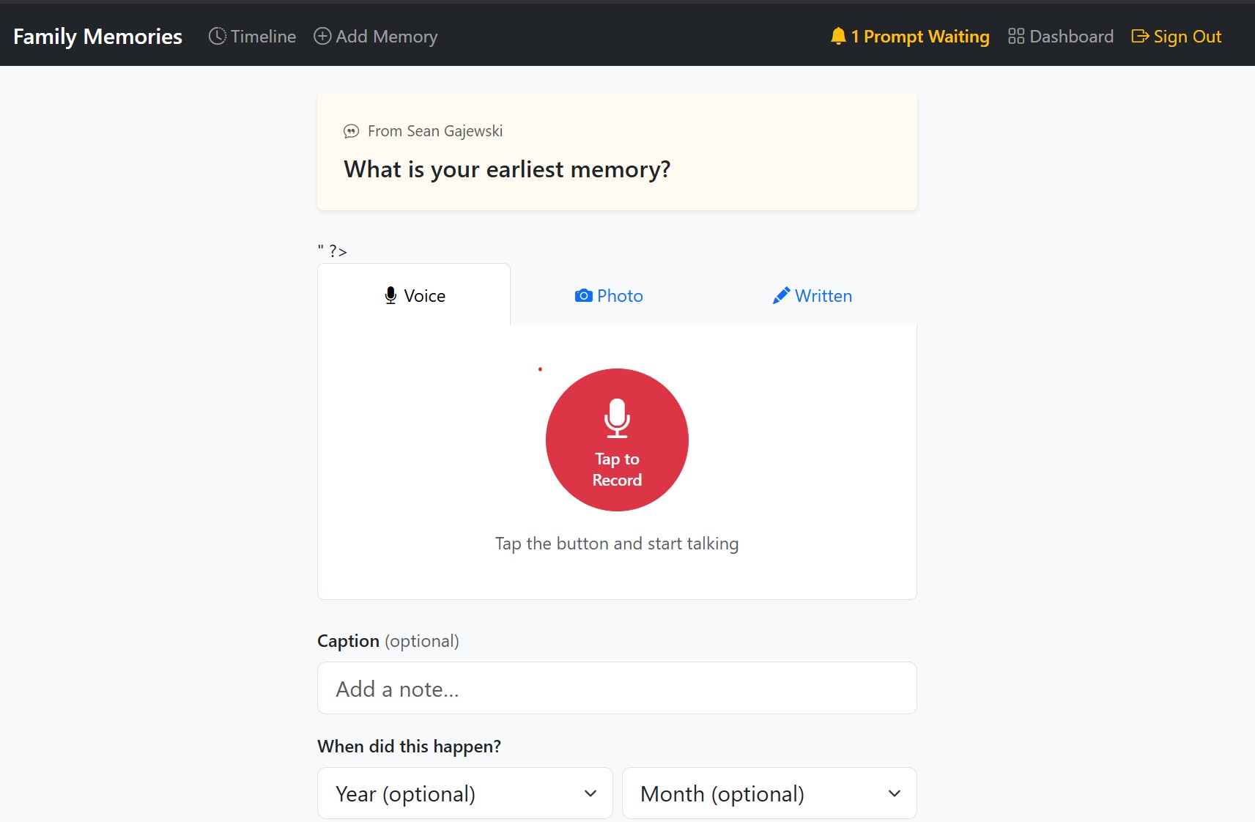The height and width of the screenshot is (822, 1255).
Task: Click the pencil icon in the Written tab
Action: click(781, 295)
